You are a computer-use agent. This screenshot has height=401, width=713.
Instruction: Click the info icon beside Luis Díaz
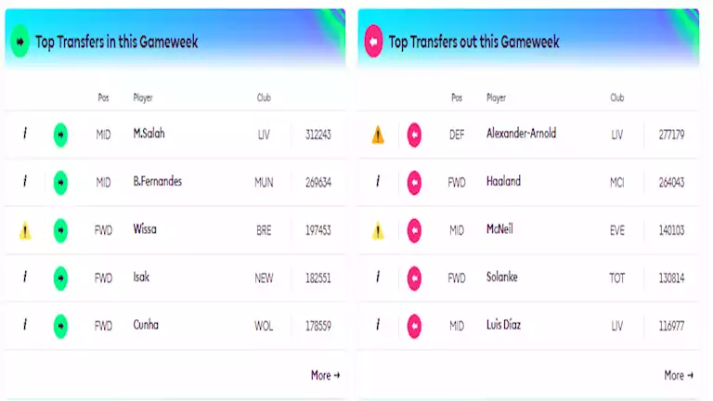[x=378, y=325]
